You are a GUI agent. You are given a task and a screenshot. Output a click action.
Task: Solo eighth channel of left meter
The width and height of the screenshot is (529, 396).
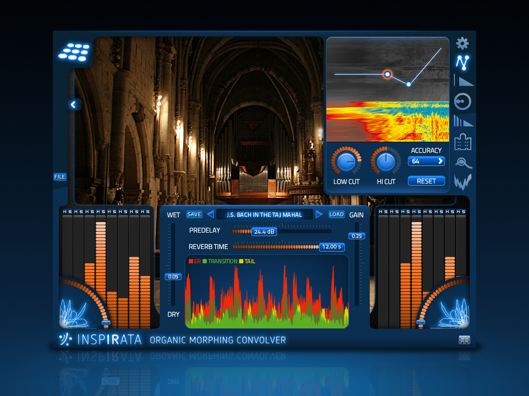[148, 211]
